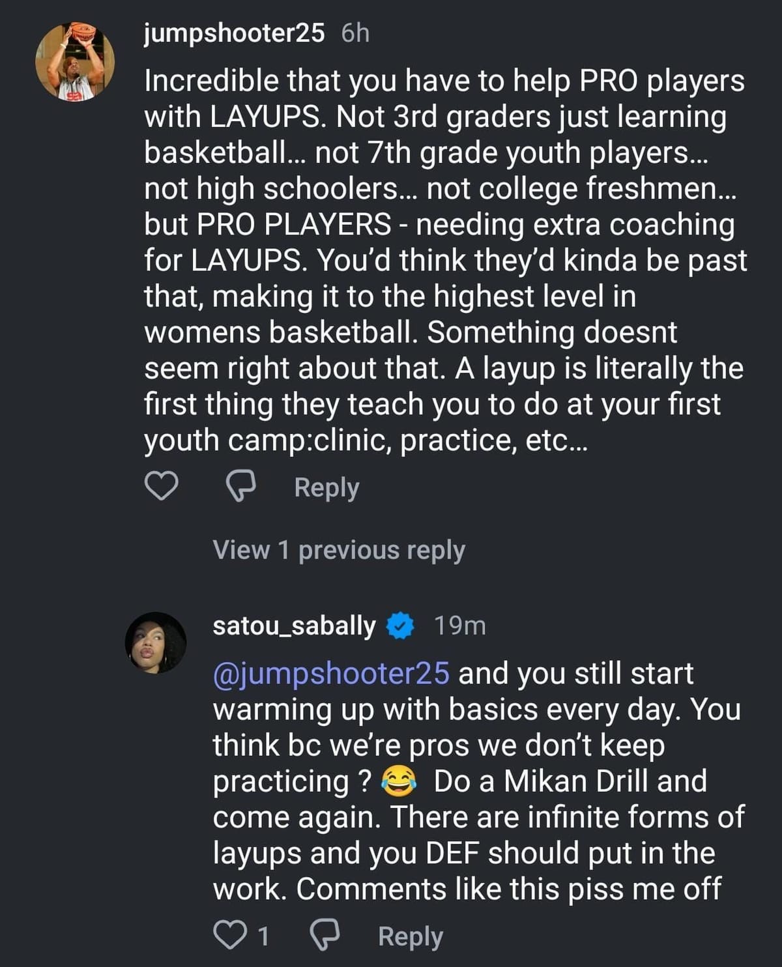Click the 'Comments like this piss me off' line
This screenshot has width=782, height=967.
point(508,889)
